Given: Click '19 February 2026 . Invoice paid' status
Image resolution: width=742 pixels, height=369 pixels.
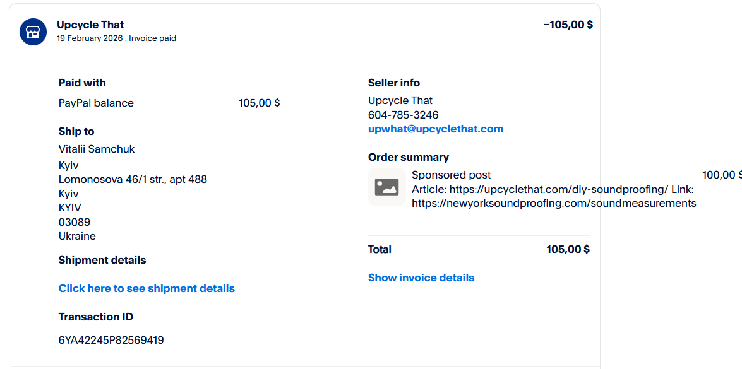Looking at the screenshot, I should [116, 38].
